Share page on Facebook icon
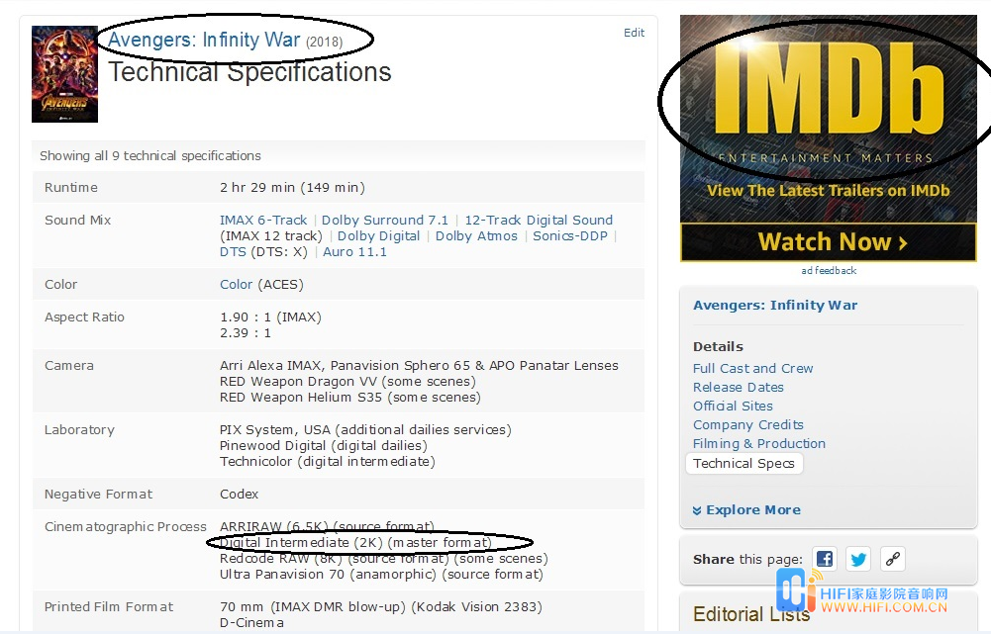The image size is (991, 634). [x=824, y=559]
